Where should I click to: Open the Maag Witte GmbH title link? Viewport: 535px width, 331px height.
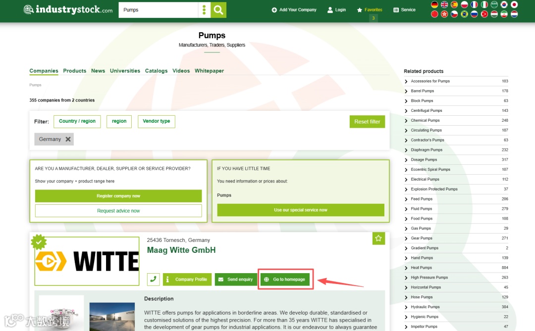coord(181,250)
